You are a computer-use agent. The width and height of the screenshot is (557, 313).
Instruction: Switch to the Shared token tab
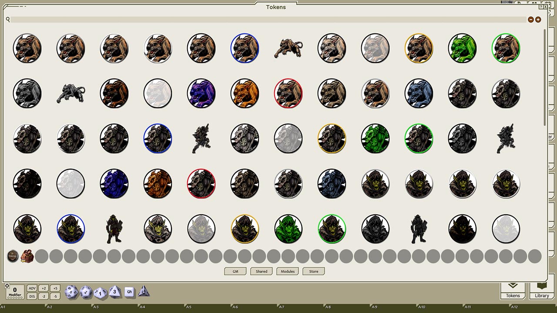[262, 271]
